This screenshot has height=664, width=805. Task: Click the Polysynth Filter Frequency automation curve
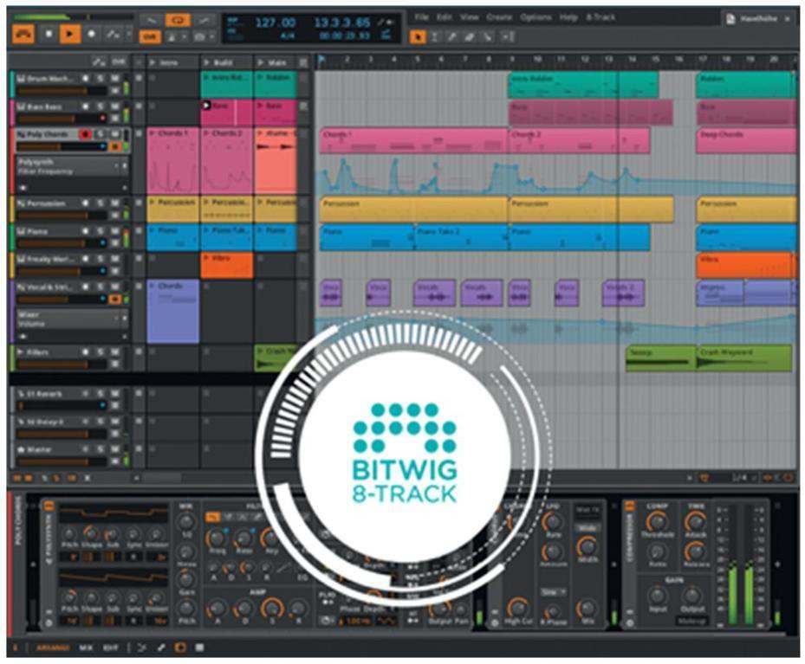557,177
